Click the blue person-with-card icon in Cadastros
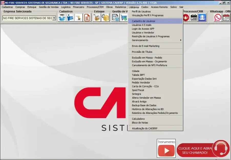The image size is (231, 160). tap(70, 18)
